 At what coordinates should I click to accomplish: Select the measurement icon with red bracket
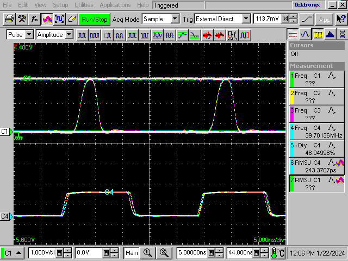[244, 35]
